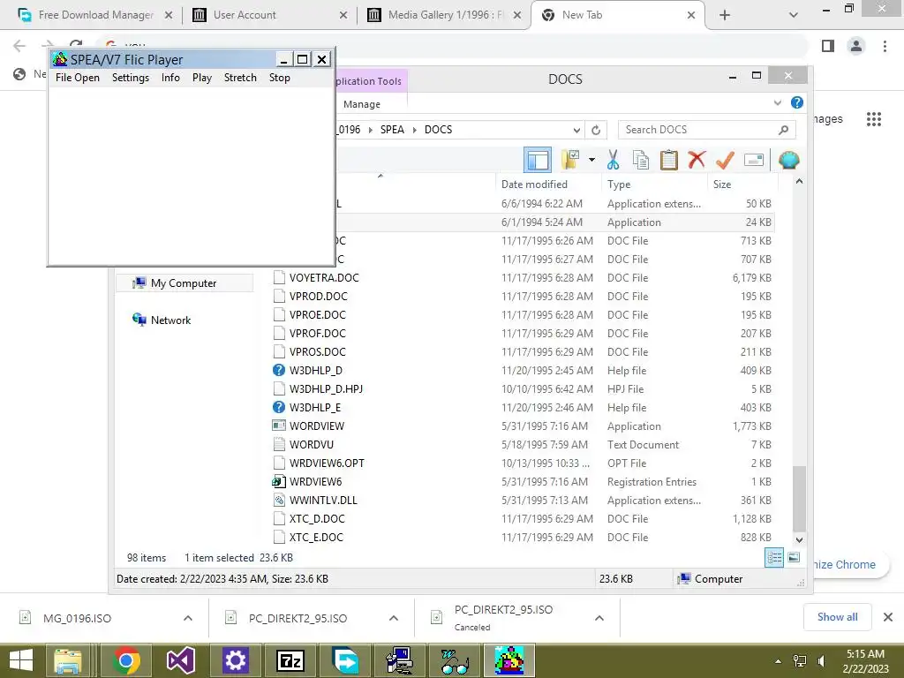The image size is (904, 678).
Task: Expand the Explorer ribbon chevron
Action: pos(777,102)
